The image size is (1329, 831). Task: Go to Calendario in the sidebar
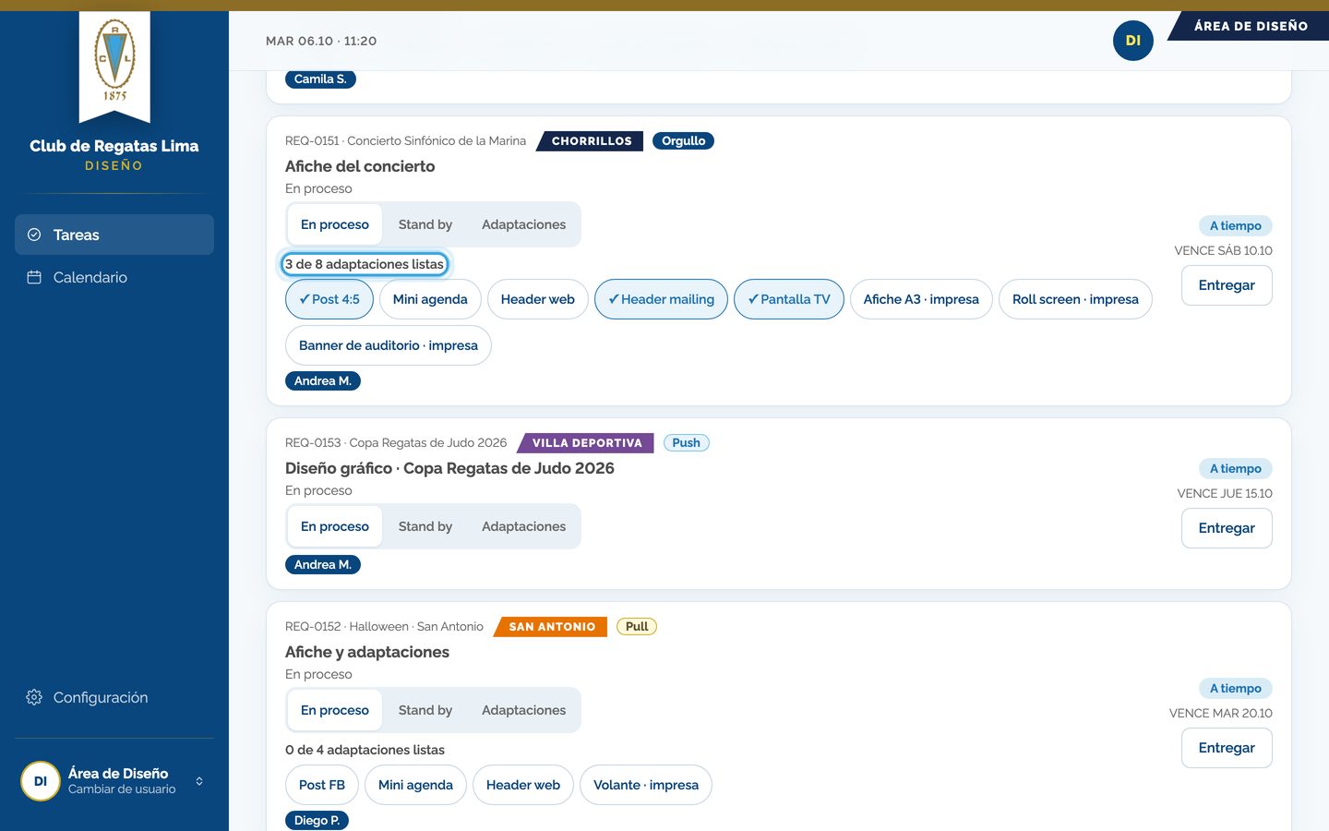tap(114, 277)
